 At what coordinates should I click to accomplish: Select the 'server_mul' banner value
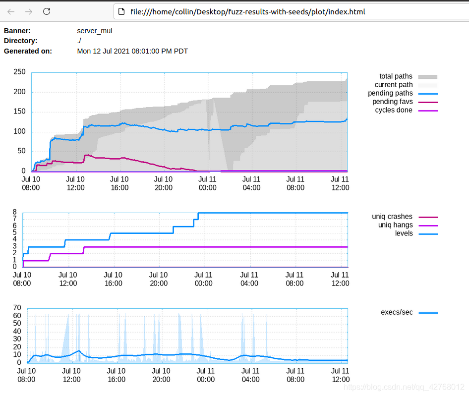point(95,31)
